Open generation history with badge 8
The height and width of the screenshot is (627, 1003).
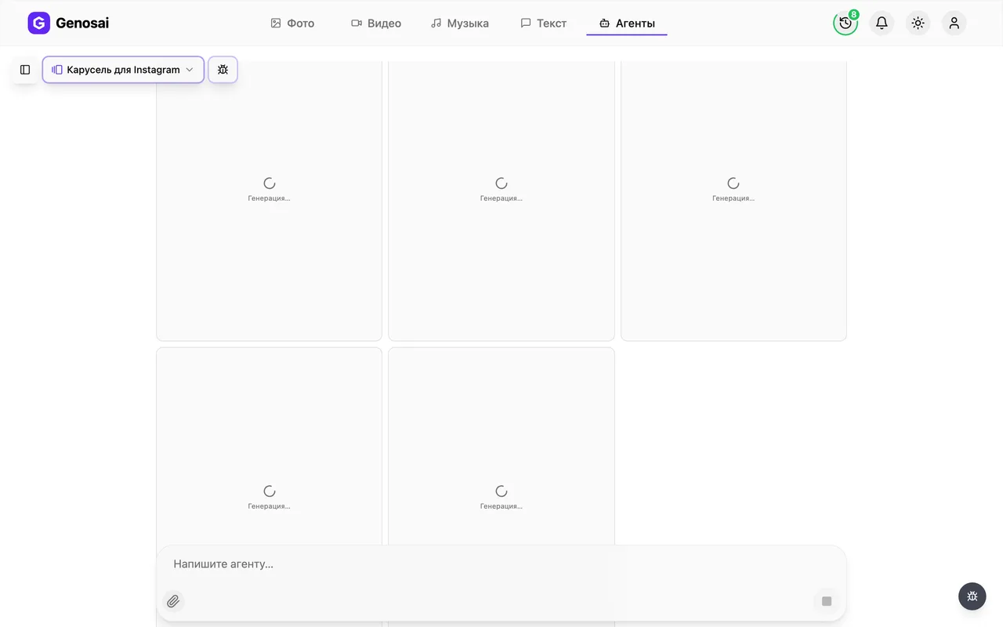point(845,23)
